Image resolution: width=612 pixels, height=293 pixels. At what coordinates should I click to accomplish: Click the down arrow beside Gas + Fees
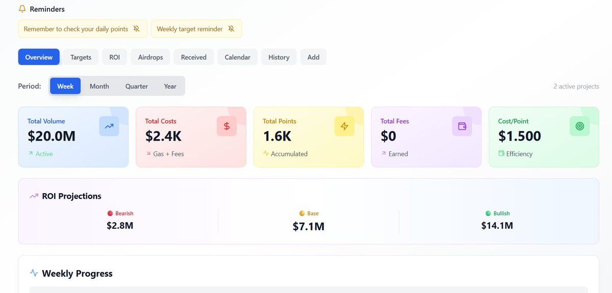pos(148,153)
